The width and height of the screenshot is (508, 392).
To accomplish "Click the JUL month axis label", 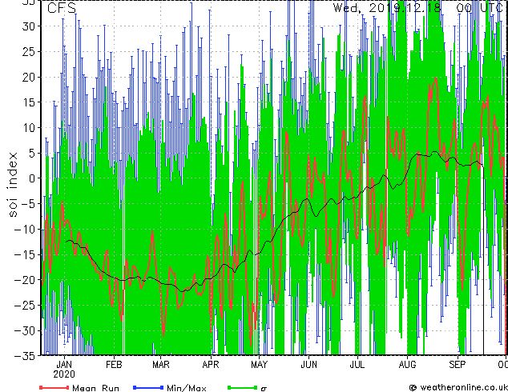I will (x=357, y=365).
